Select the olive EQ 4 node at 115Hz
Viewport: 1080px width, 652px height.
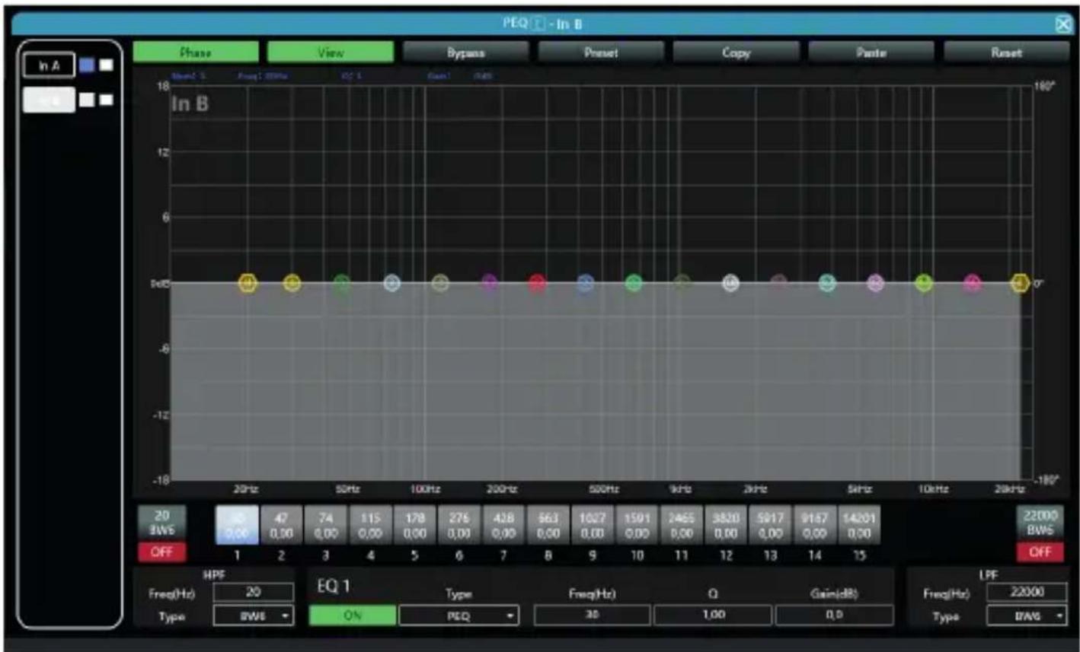click(439, 283)
